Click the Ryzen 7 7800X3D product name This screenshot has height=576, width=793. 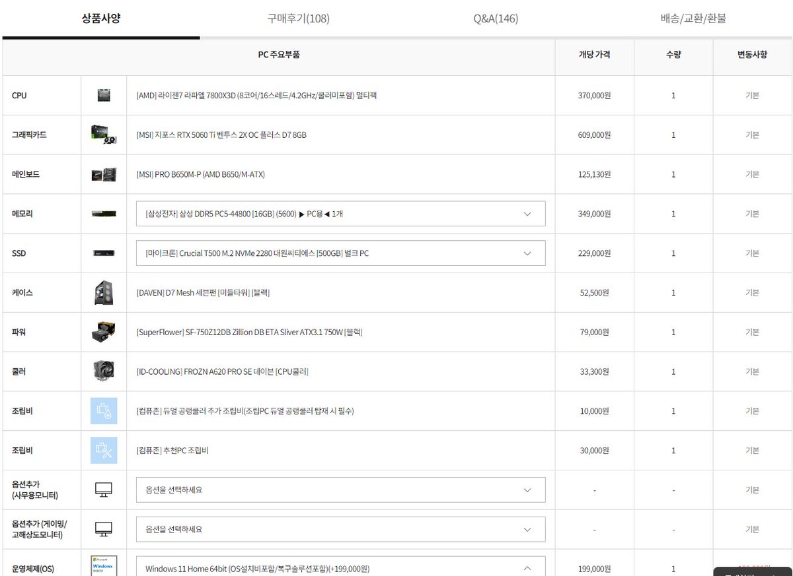pos(256,95)
